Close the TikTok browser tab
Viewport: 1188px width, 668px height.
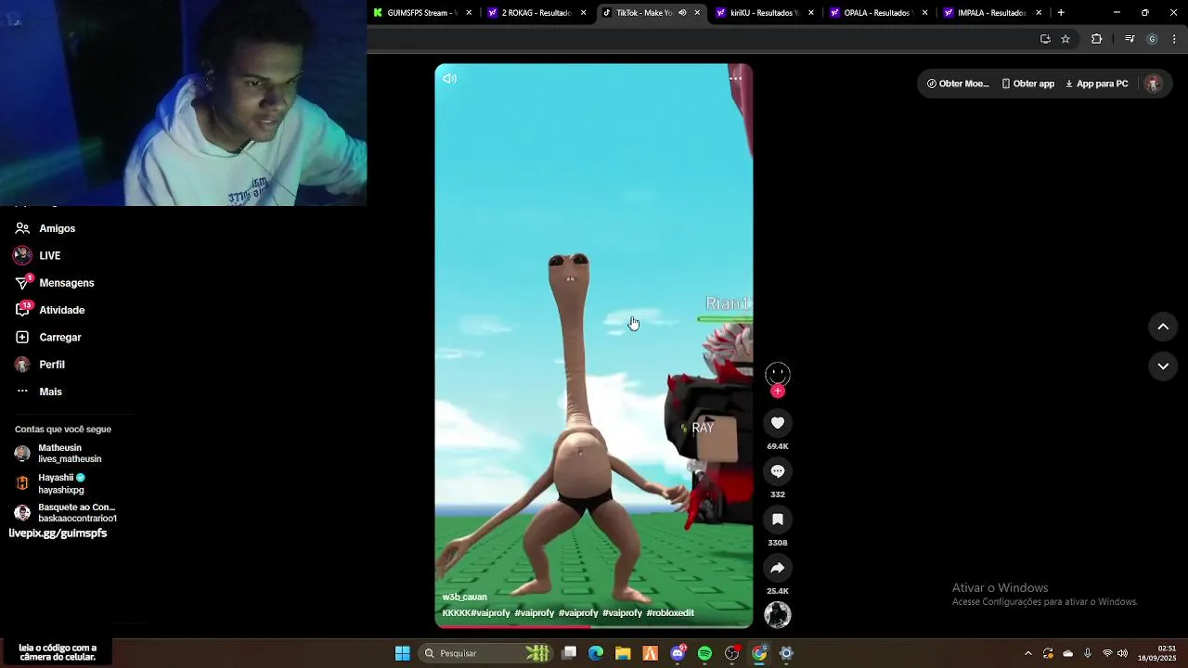point(697,13)
